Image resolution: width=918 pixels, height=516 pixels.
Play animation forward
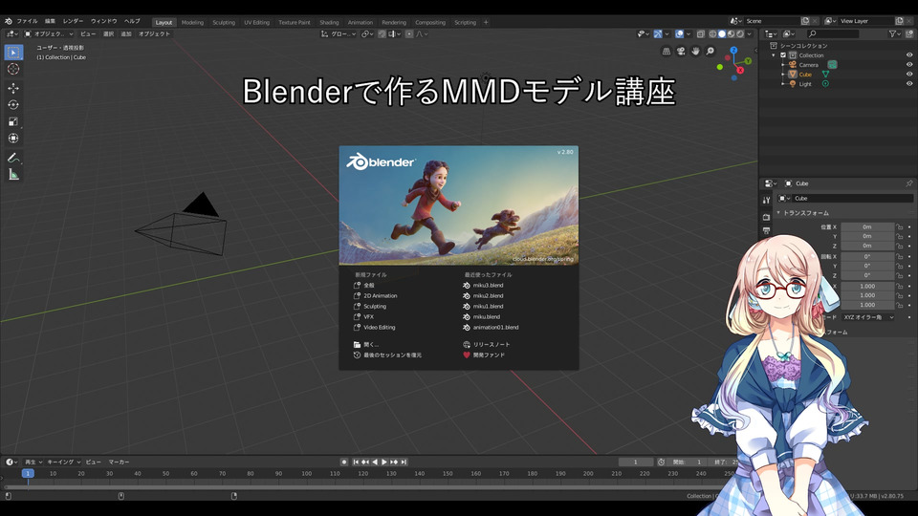(384, 462)
